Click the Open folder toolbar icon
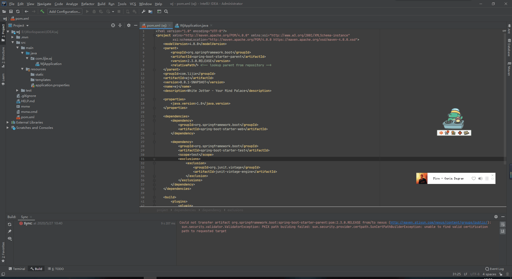 (x=4, y=11)
